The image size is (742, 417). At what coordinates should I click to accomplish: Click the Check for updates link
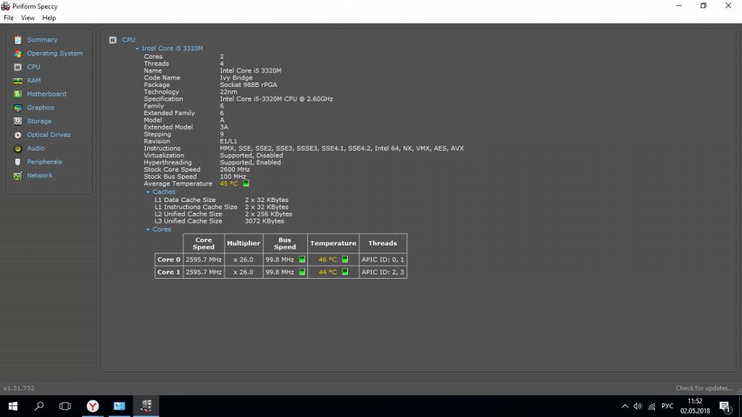(x=703, y=388)
